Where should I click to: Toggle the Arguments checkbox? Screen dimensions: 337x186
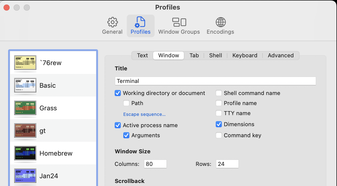tap(126, 135)
